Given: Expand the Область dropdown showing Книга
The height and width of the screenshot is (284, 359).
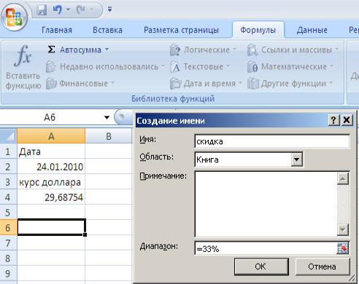Looking at the screenshot, I should coord(297,159).
